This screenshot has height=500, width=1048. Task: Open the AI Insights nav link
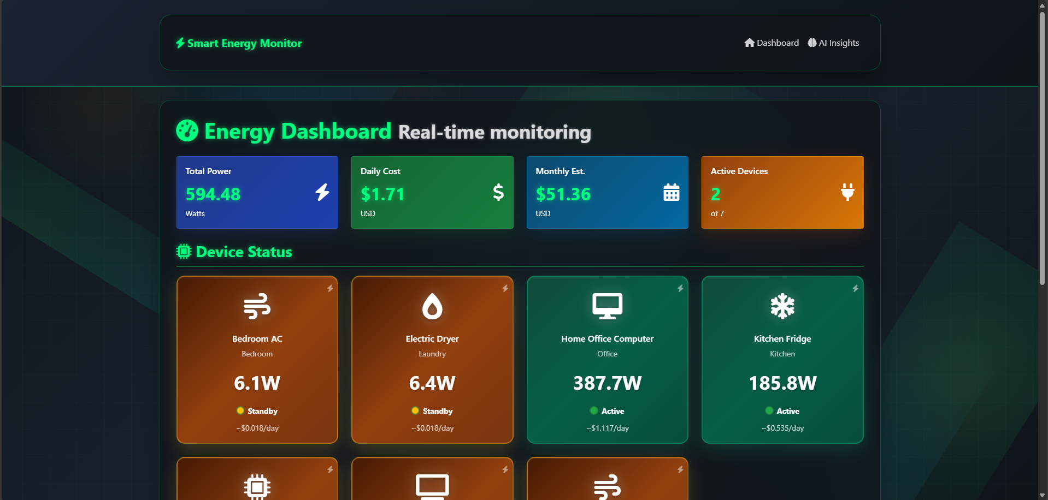[833, 43]
